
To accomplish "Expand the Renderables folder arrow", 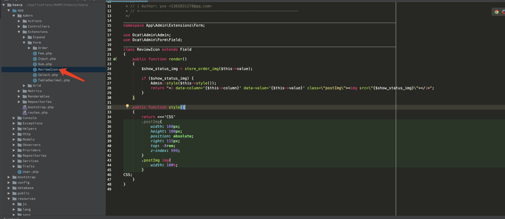I will pos(19,97).
